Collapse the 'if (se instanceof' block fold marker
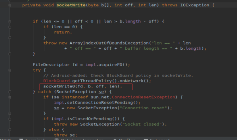Screen dimensions: 237x140 tap(10, 97)
